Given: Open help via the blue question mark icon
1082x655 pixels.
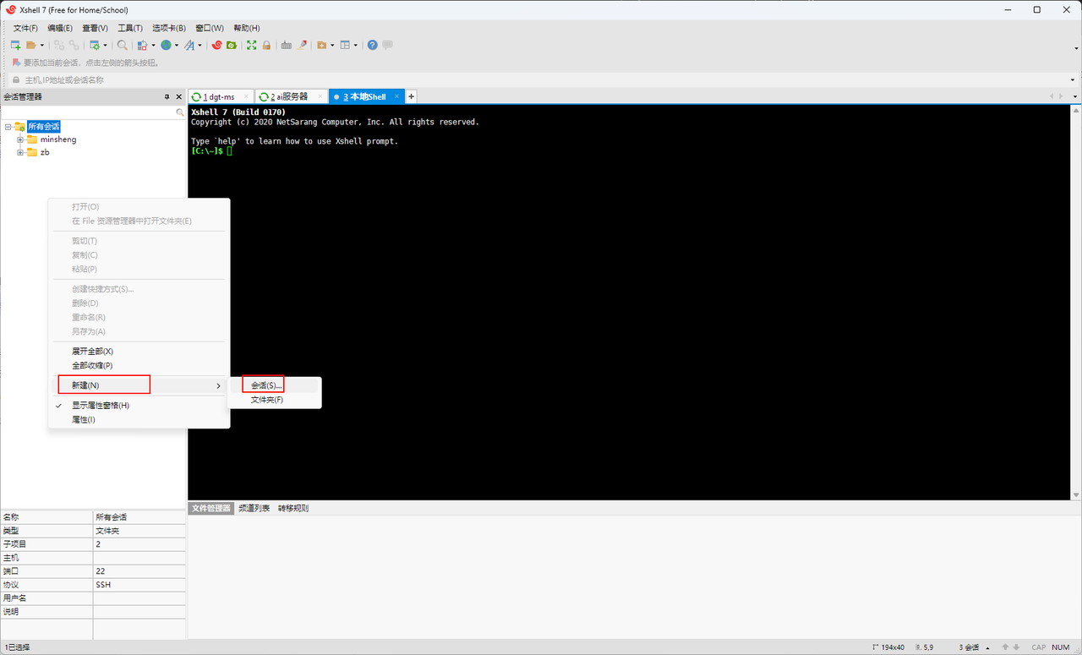Looking at the screenshot, I should pyautogui.click(x=372, y=45).
